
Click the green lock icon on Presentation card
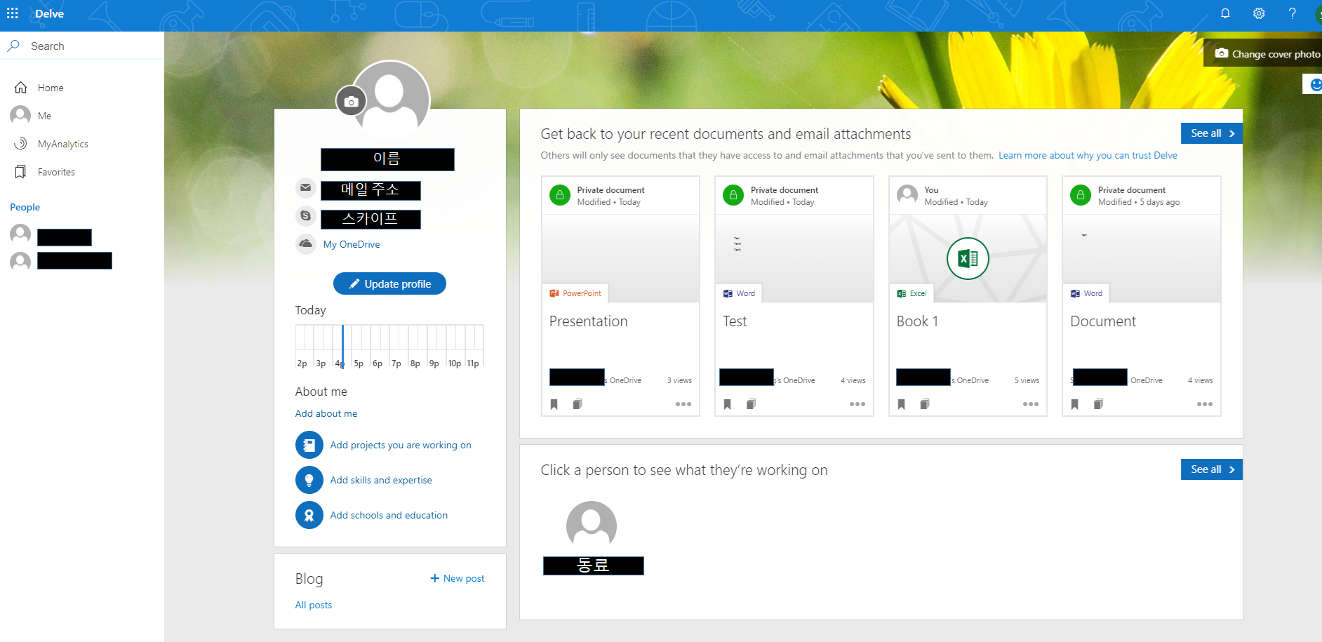(x=560, y=195)
